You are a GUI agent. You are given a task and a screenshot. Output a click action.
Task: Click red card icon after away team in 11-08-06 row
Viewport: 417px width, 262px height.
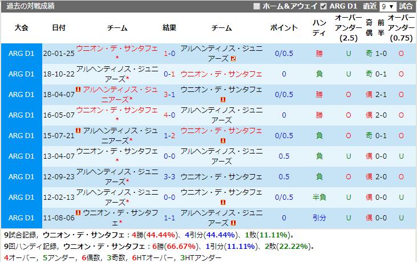tap(233, 223)
